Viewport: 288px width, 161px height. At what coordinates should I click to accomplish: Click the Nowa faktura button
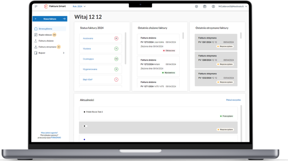pos(50,19)
